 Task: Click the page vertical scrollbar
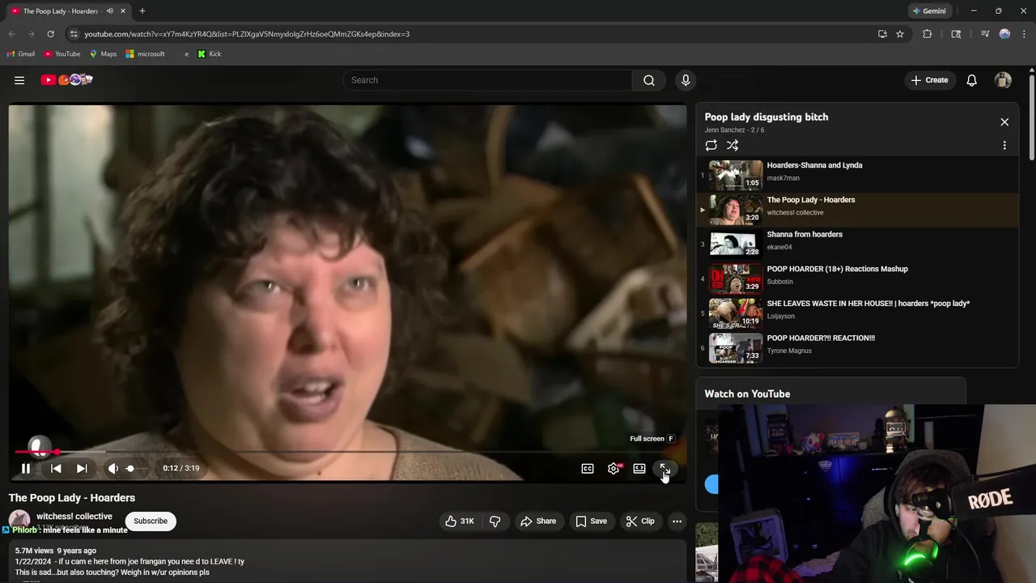click(x=1032, y=117)
